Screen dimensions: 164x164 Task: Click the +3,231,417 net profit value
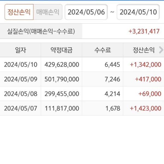point(144,31)
